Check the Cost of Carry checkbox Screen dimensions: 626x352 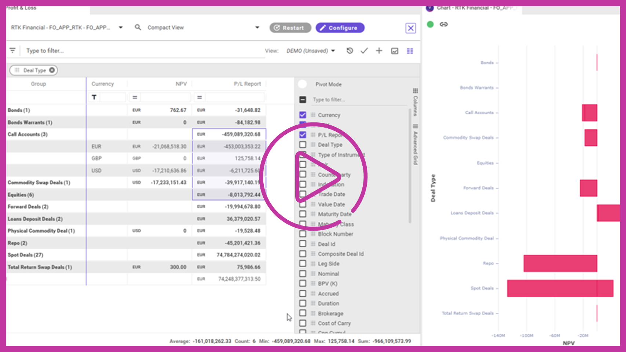(x=303, y=323)
